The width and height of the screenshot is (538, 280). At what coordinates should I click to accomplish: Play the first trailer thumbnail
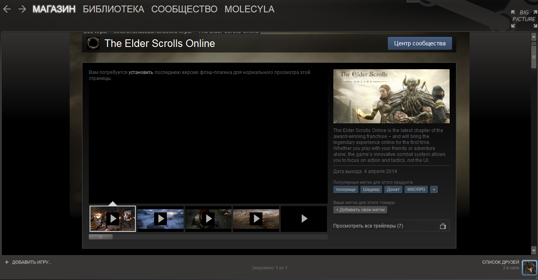click(x=113, y=218)
